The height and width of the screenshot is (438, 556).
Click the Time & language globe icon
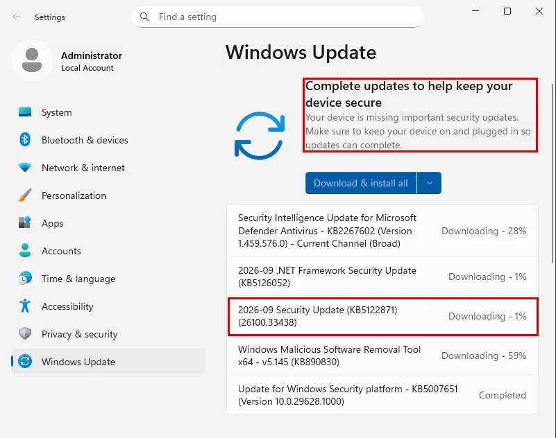[x=25, y=279]
